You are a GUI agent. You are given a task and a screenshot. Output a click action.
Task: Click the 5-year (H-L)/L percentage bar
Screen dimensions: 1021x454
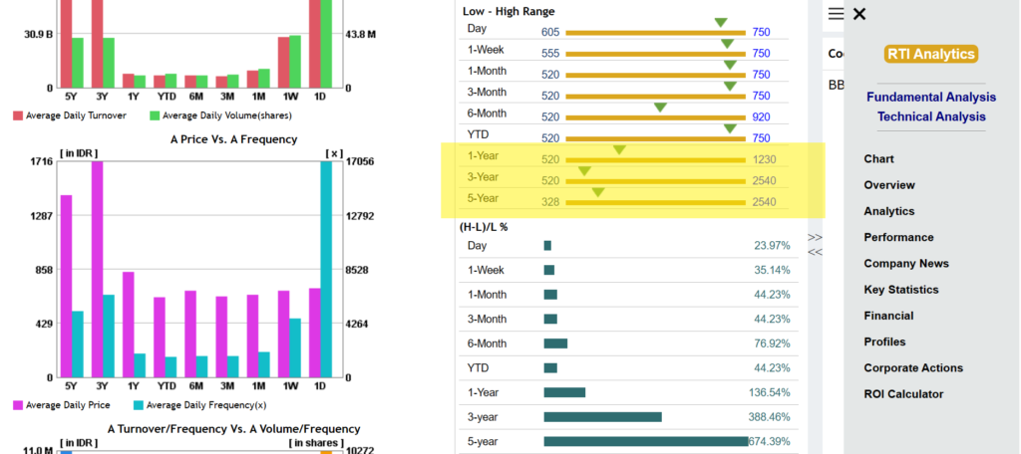tap(646, 442)
